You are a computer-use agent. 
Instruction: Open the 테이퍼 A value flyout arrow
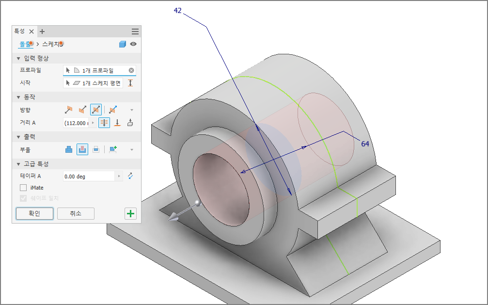tap(119, 177)
